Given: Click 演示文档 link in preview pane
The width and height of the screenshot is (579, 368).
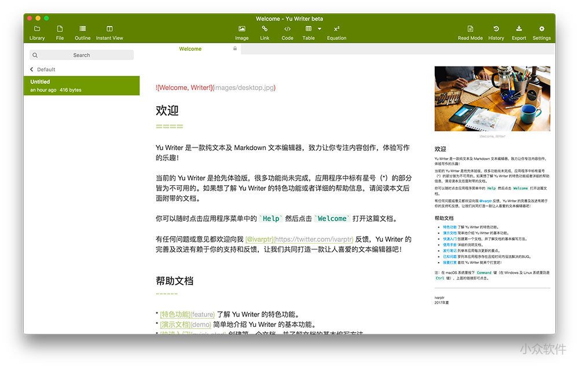Looking at the screenshot, I should (x=449, y=233).
